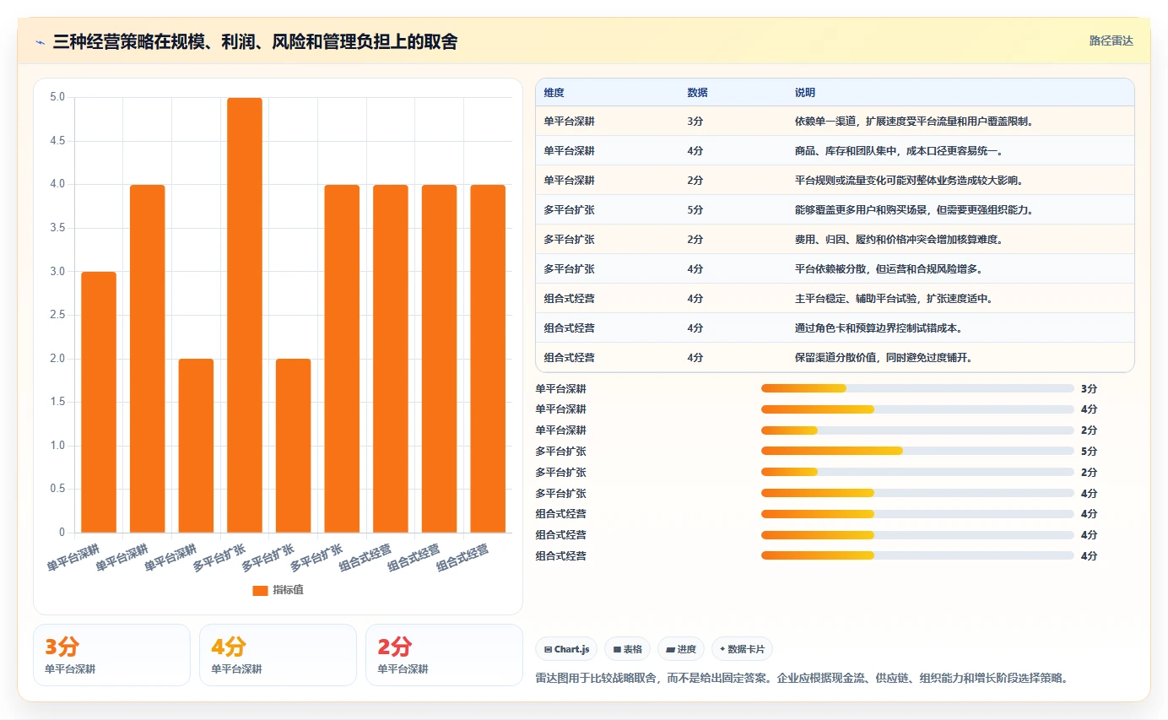Click the 维度 column header
The image size is (1168, 720).
(554, 92)
